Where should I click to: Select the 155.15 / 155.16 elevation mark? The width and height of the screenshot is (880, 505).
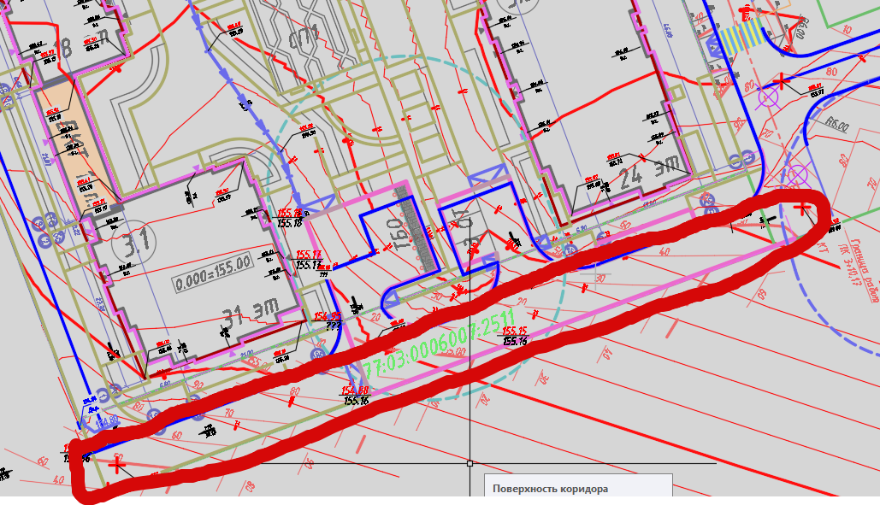(514, 336)
